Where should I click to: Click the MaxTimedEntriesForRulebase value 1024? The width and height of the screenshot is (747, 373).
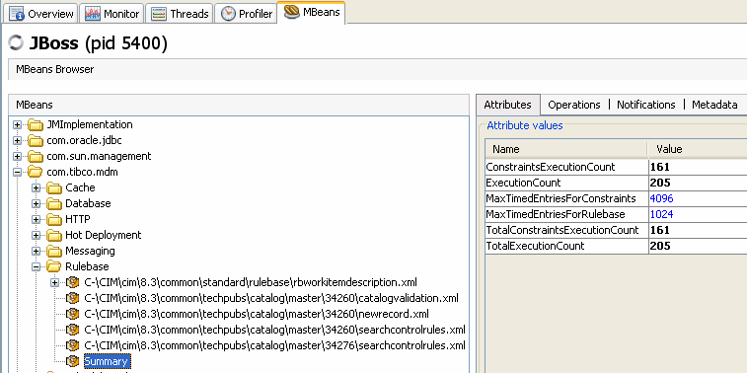662,214
